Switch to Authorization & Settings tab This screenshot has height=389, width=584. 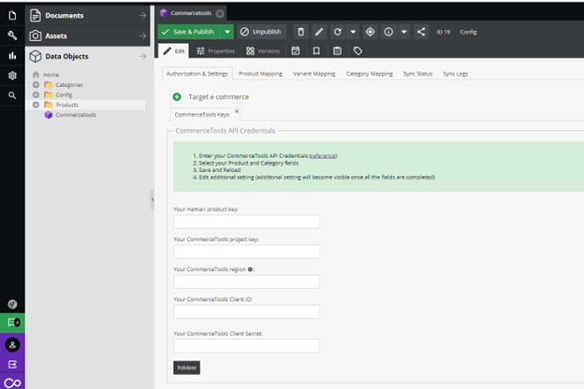click(x=197, y=74)
